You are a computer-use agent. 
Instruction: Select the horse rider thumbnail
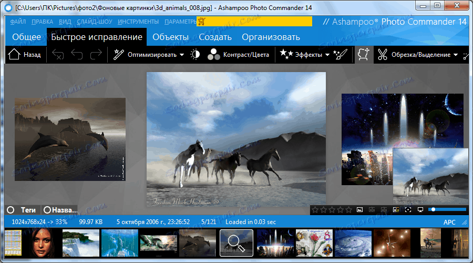(430, 243)
